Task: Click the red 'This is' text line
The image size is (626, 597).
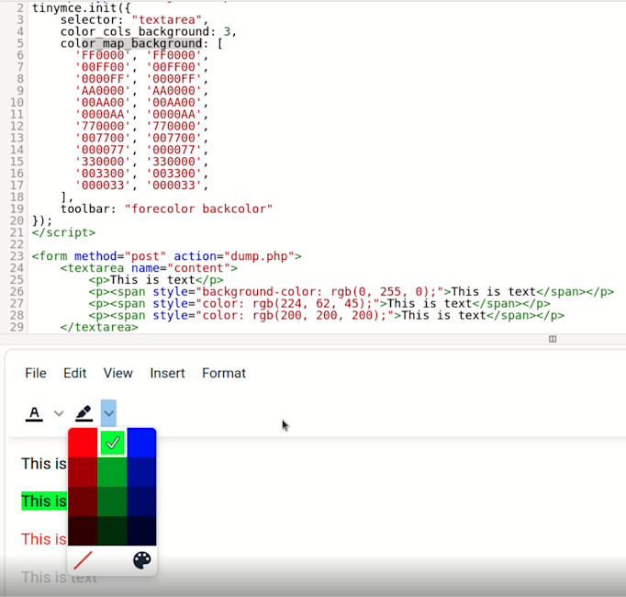Action: point(44,539)
